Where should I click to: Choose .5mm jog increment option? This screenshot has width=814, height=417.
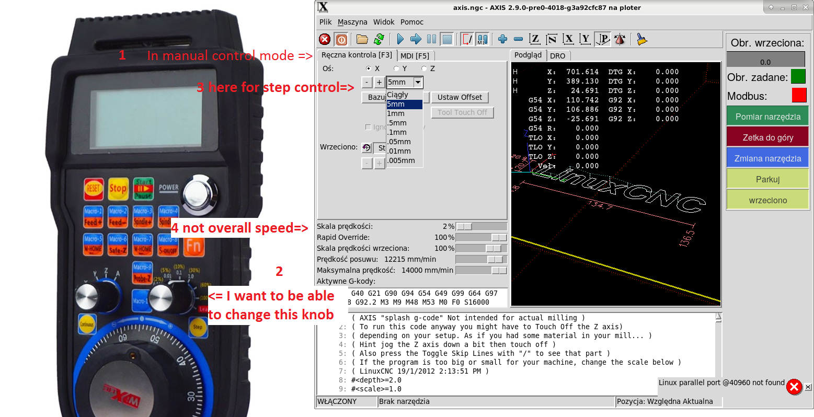pos(405,123)
